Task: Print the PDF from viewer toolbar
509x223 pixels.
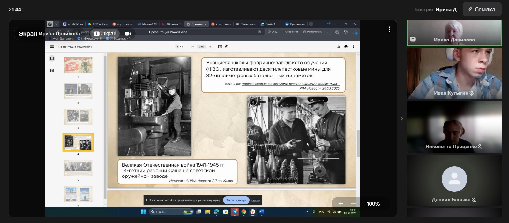Action: click(x=346, y=47)
